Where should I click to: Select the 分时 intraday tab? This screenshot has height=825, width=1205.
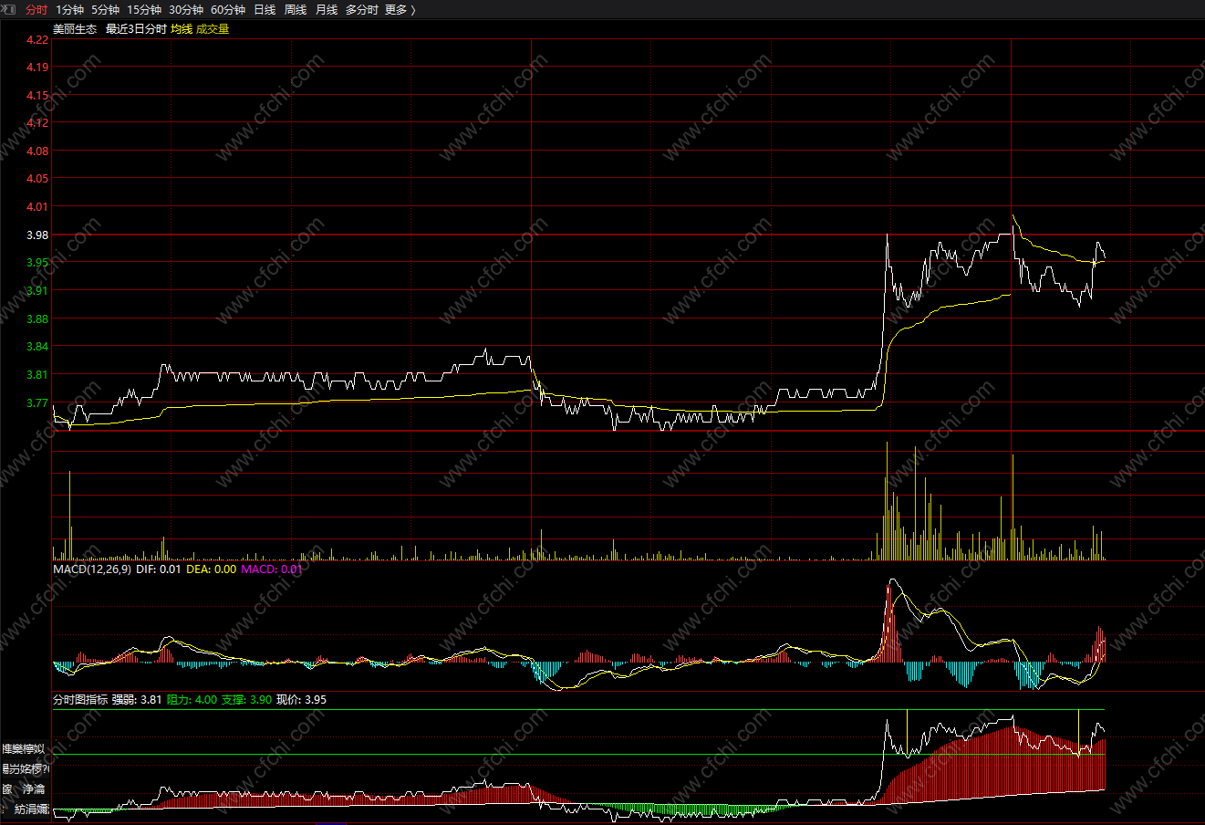36,9
